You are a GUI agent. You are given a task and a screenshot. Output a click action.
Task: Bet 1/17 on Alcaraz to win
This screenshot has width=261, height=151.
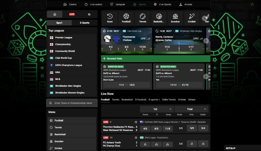[x=191, y=48]
